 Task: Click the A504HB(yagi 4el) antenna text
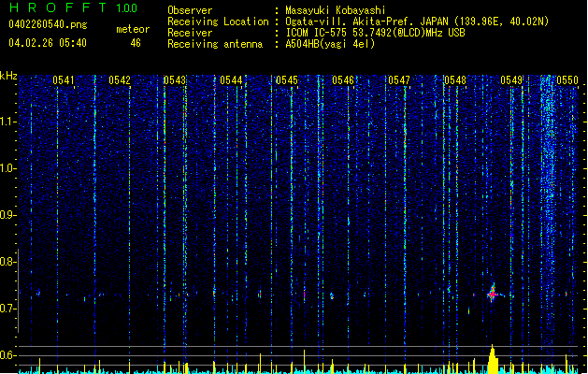pos(330,44)
